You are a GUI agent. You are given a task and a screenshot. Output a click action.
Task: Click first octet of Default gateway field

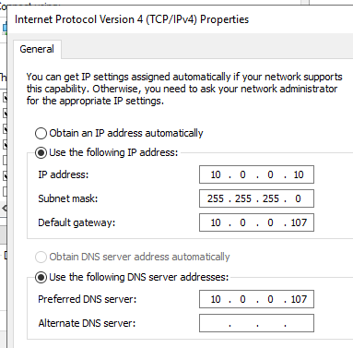216,222
